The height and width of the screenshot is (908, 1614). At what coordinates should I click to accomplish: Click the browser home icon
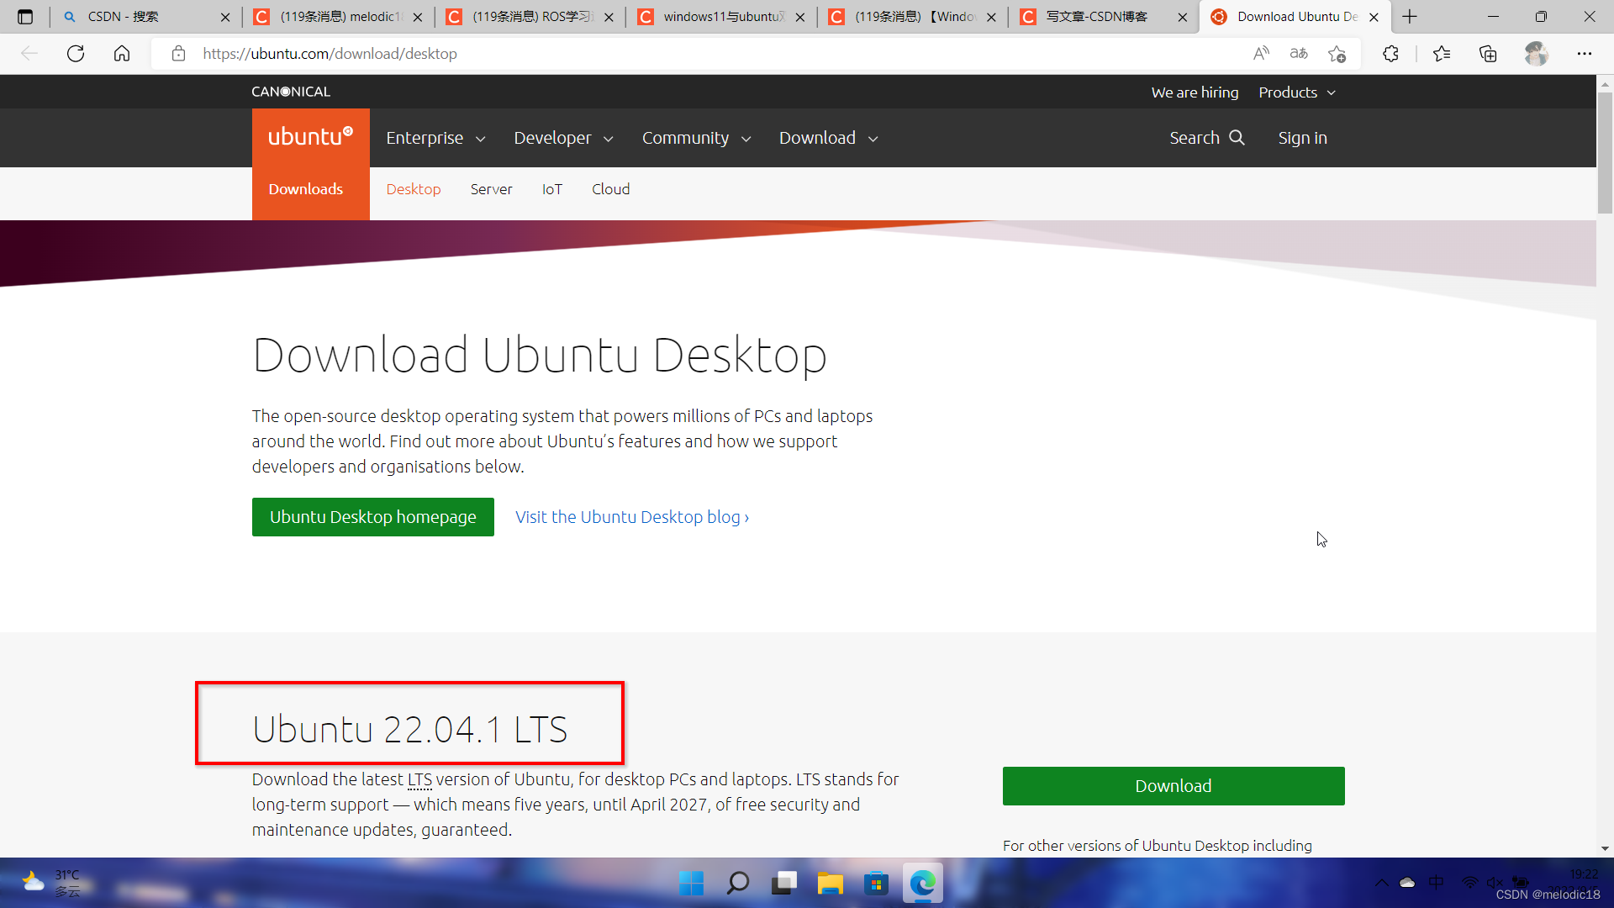(x=122, y=54)
